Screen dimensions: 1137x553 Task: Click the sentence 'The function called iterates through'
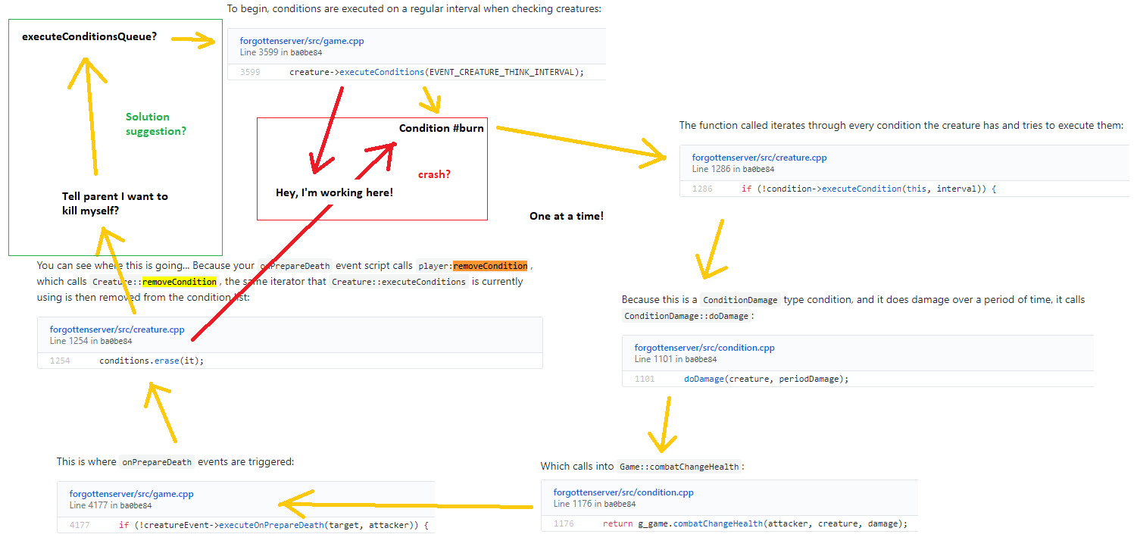point(901,125)
